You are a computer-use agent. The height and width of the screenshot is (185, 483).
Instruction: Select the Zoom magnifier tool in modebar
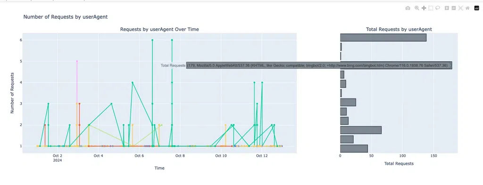point(417,8)
